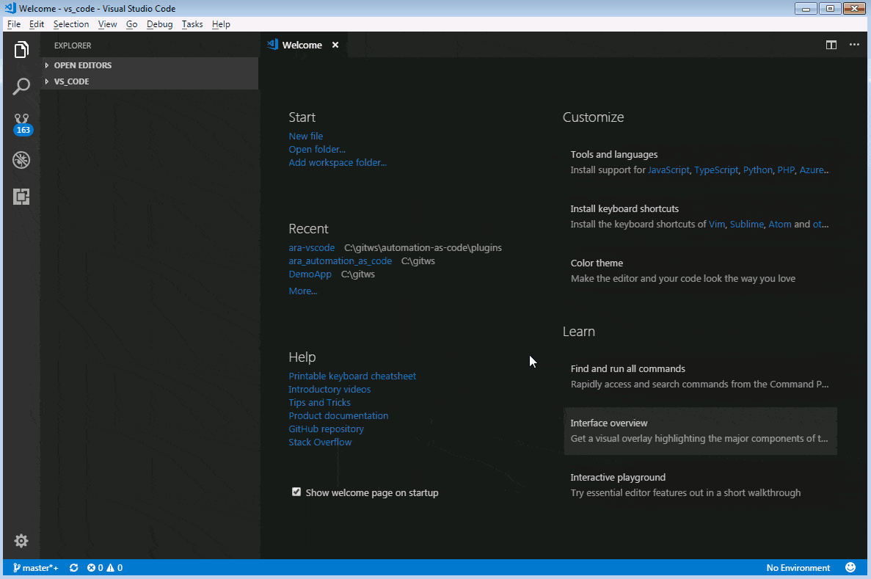Click the master*+ branch indicator

click(x=35, y=567)
